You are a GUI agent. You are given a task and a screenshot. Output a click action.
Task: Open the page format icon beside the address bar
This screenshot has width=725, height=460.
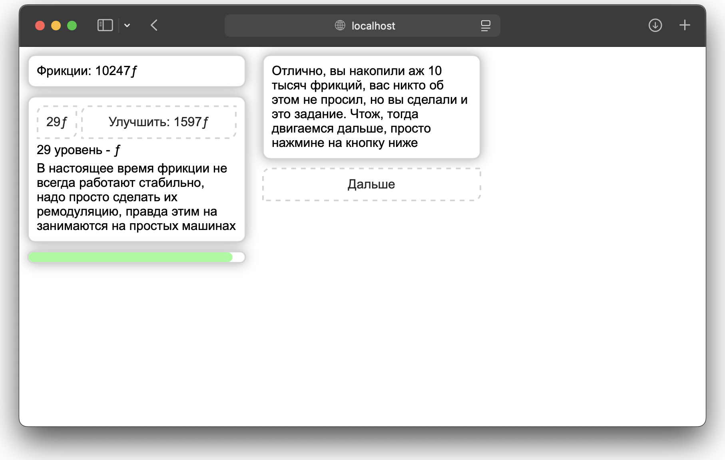coord(486,25)
